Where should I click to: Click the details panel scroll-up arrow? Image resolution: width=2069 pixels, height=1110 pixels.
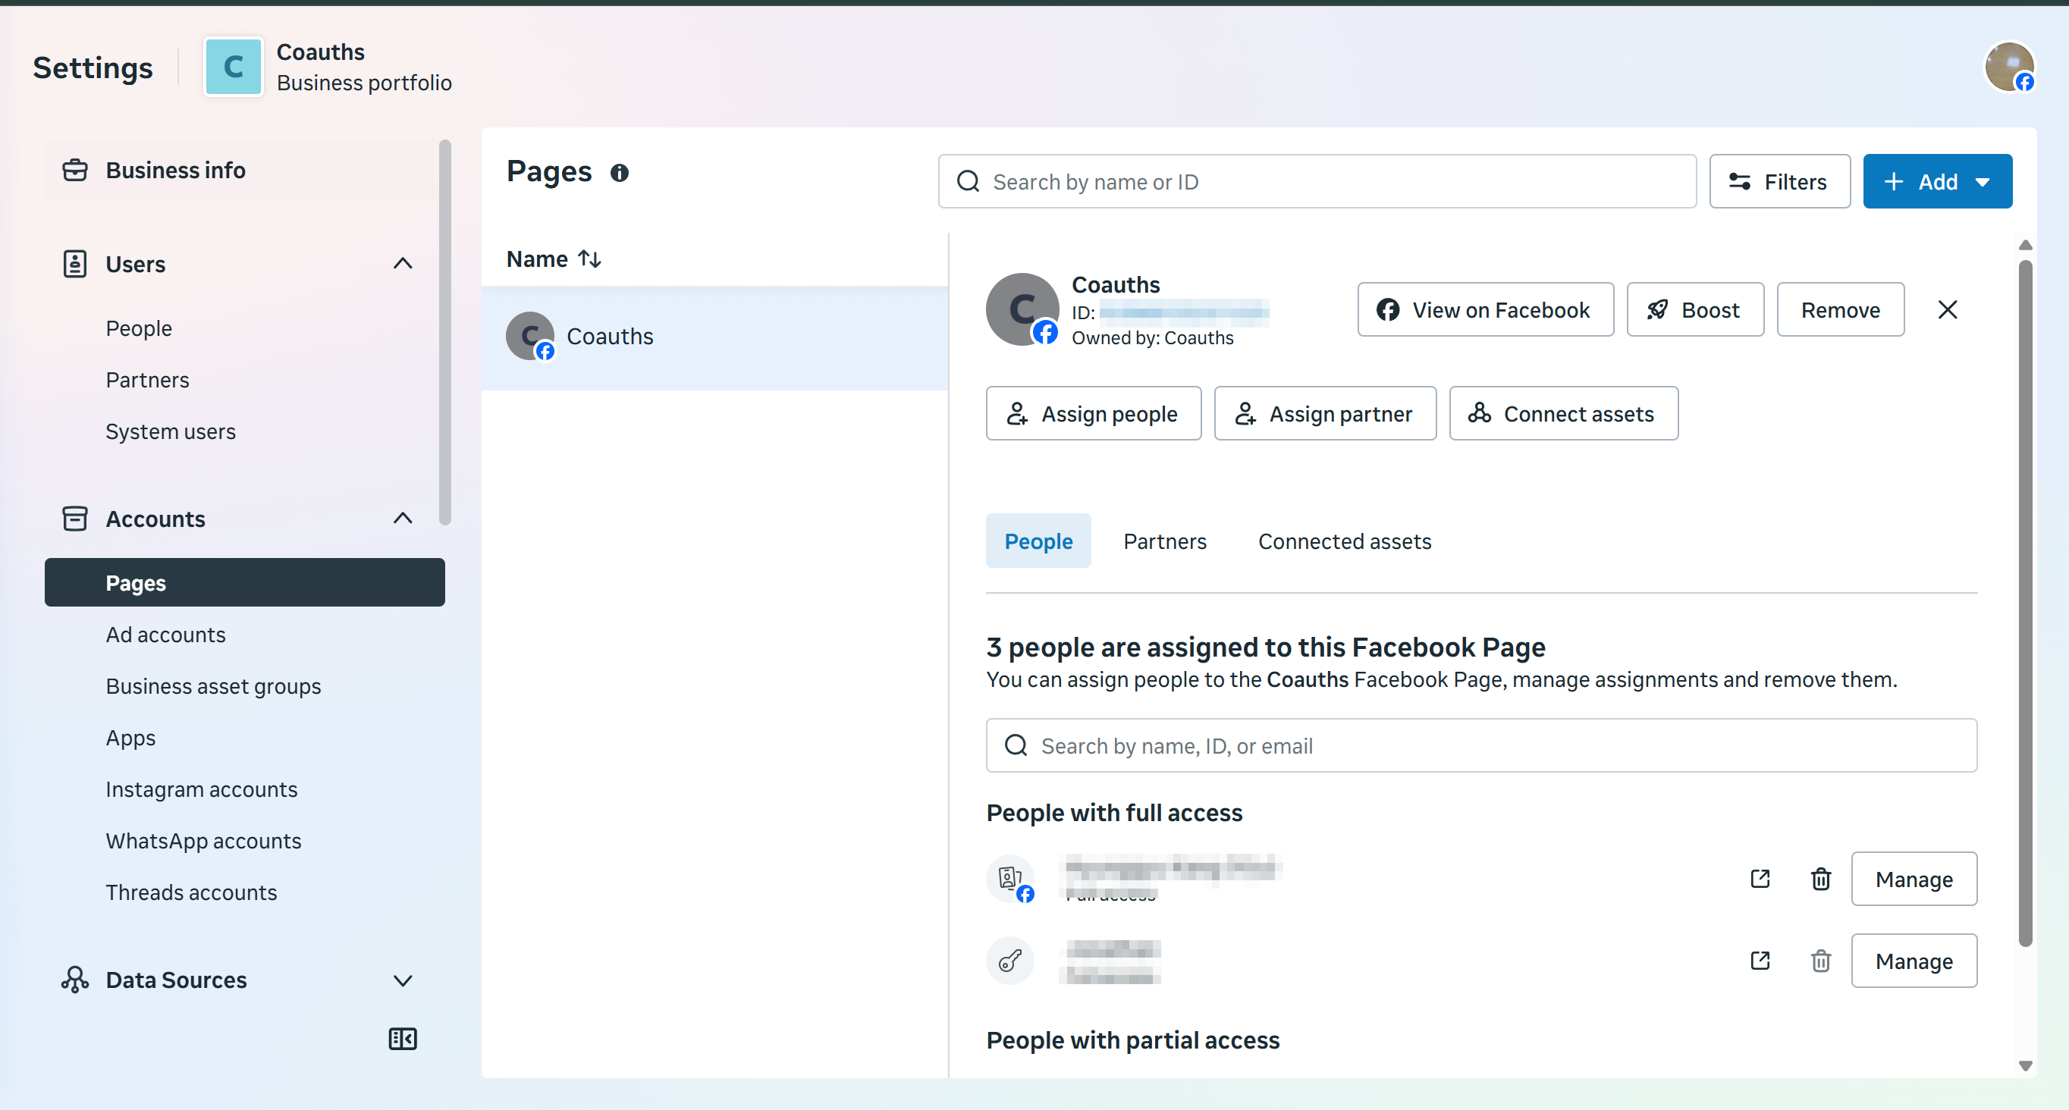coord(2025,244)
